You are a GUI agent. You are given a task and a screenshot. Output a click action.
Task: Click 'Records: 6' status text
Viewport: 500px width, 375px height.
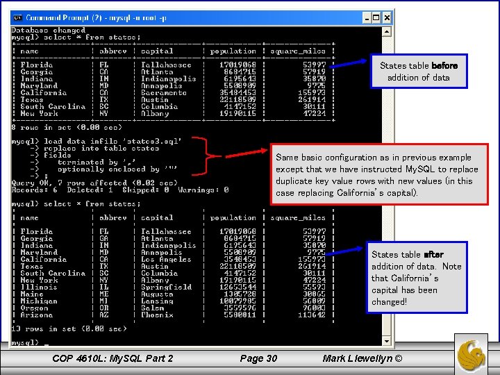tap(35, 190)
